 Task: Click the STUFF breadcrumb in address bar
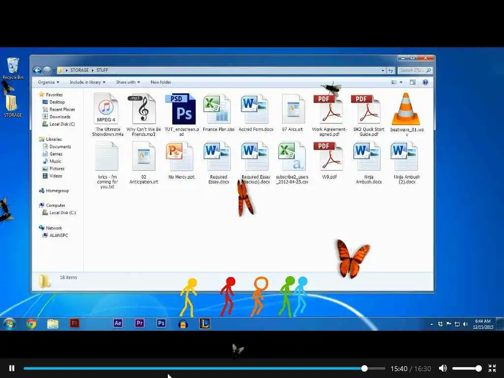[x=102, y=70]
